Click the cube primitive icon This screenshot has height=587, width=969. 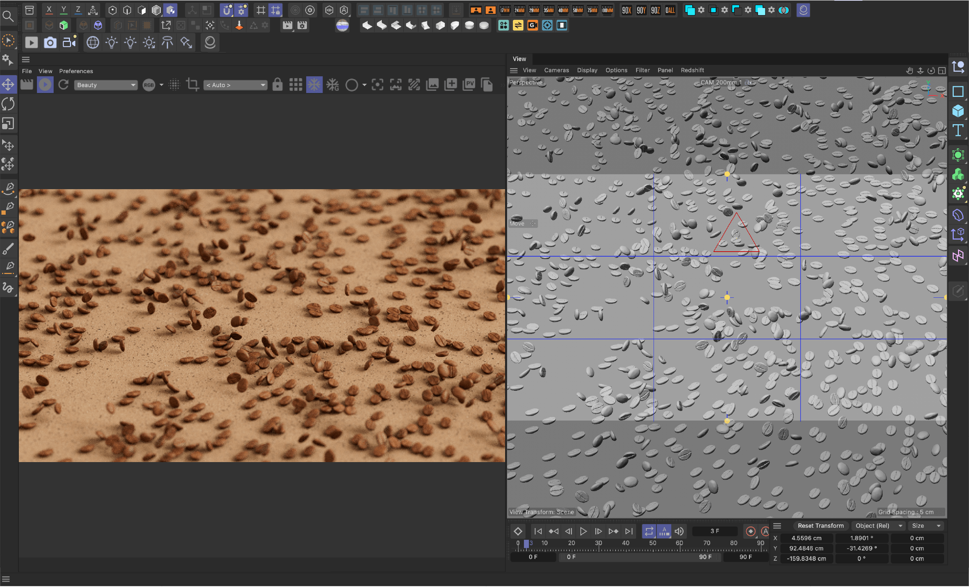coord(958,111)
